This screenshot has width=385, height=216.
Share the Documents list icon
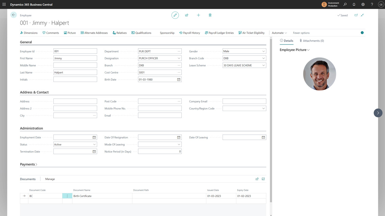[x=257, y=179]
